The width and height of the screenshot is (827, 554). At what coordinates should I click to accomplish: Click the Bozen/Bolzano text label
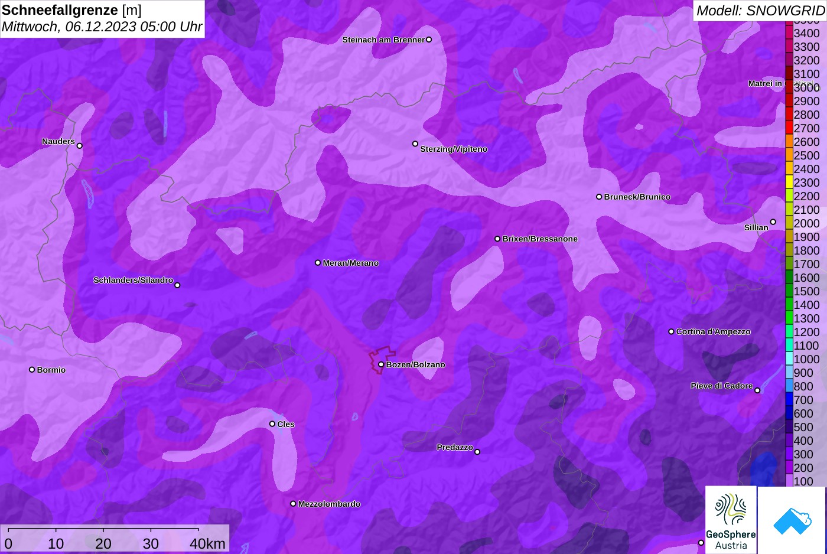point(416,364)
